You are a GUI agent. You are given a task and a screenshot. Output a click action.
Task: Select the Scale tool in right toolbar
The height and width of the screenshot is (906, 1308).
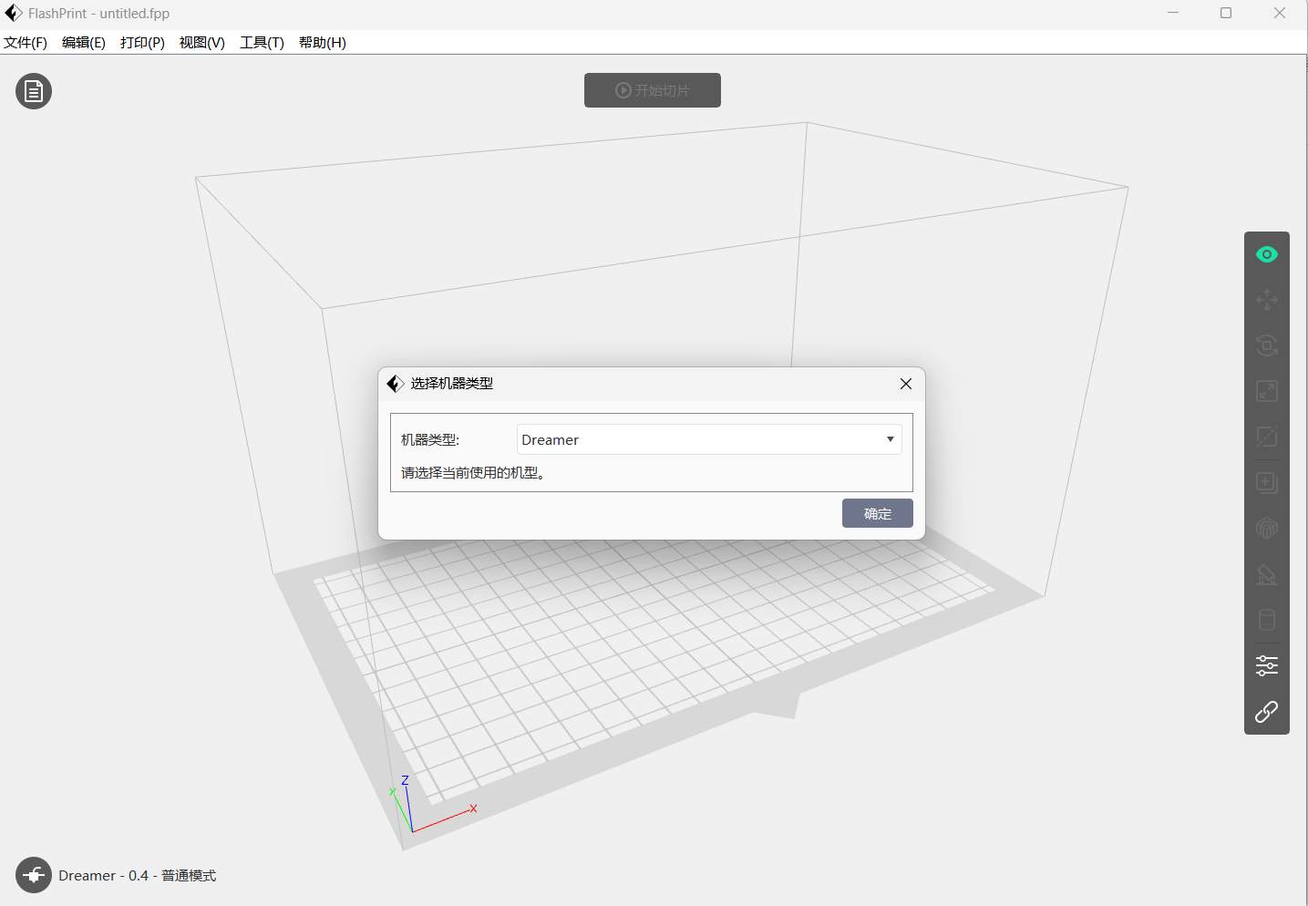point(1266,391)
